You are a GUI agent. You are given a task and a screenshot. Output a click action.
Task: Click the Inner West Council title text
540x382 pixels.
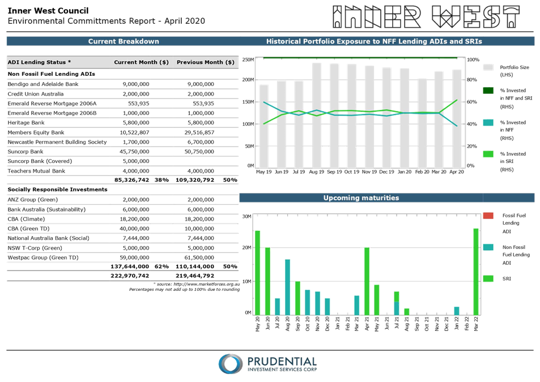[48, 11]
